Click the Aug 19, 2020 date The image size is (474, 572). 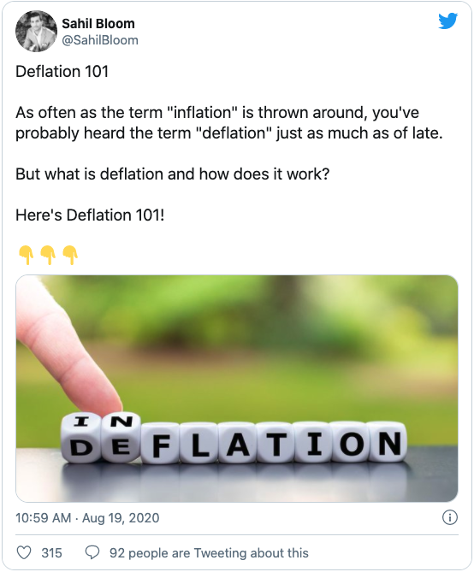pos(121,518)
